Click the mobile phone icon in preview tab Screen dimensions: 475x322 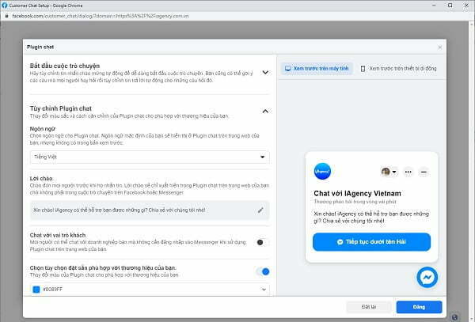click(x=363, y=69)
